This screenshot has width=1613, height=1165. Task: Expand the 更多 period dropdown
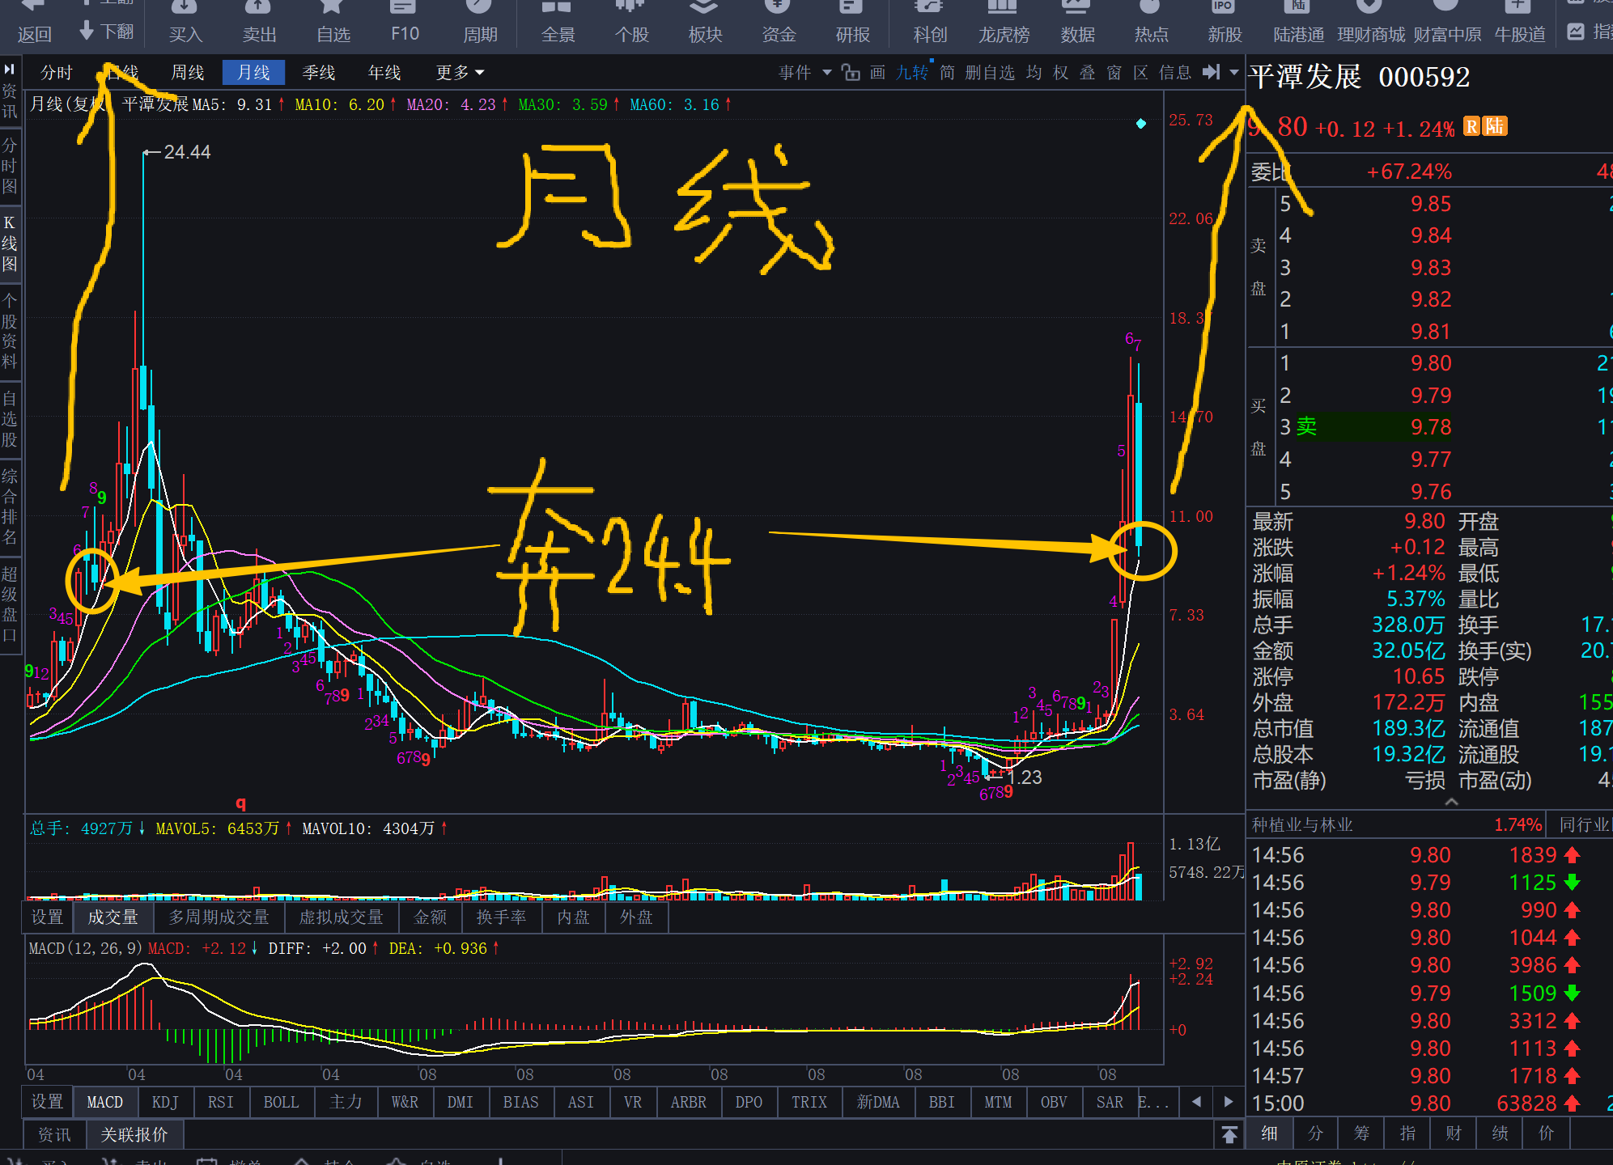coord(460,73)
